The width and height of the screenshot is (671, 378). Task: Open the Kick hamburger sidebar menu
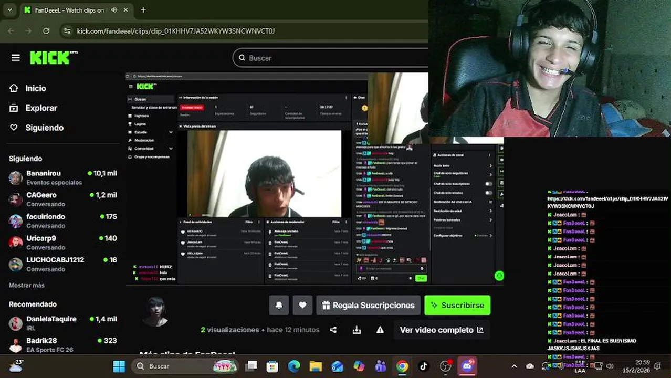coord(16,58)
